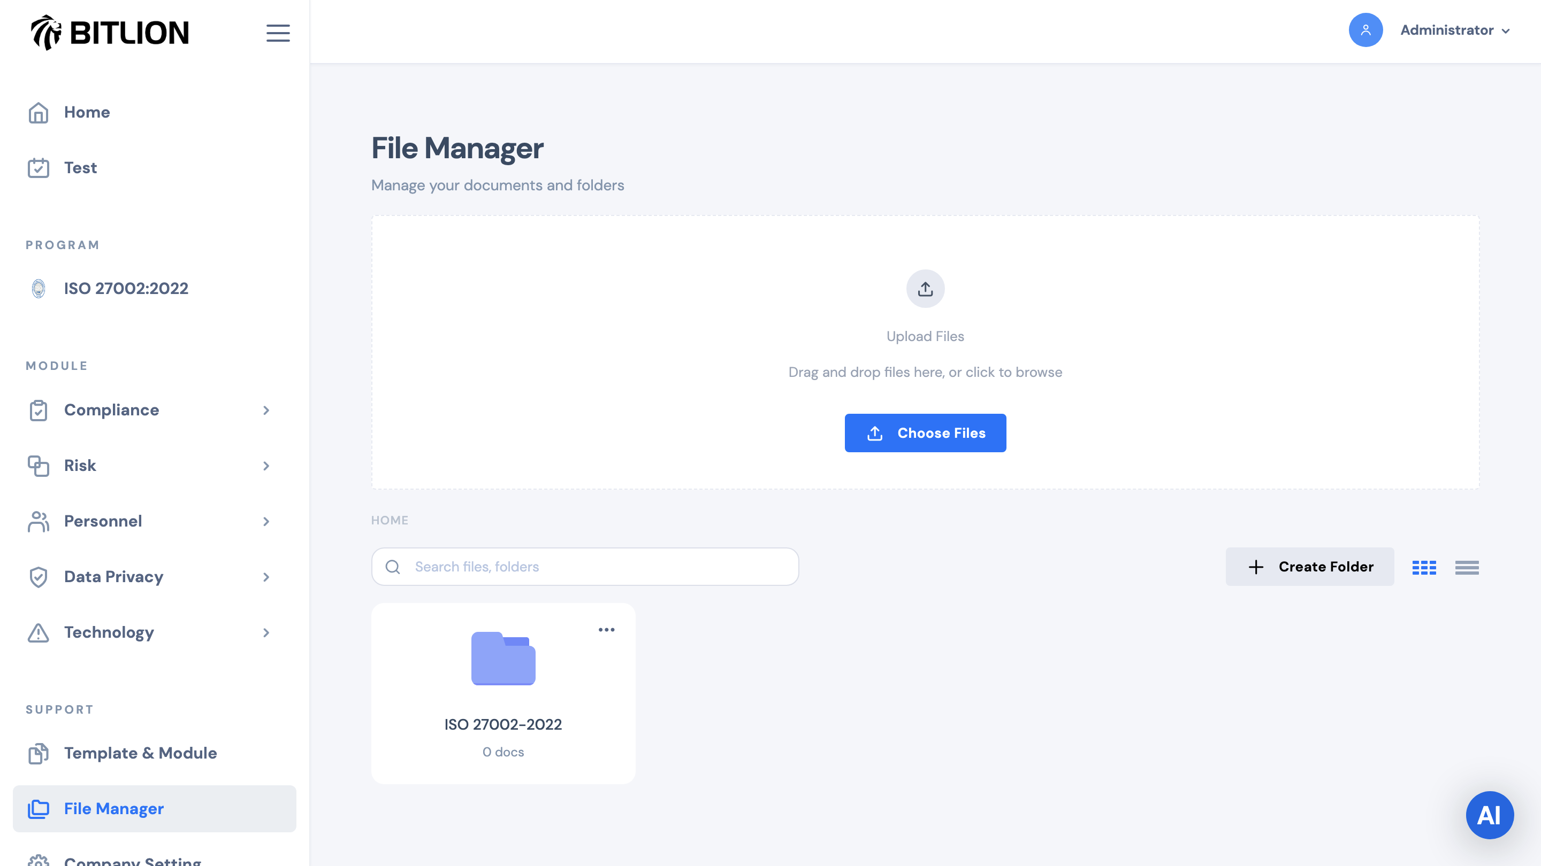Expand the Personnel submenu chevron
The width and height of the screenshot is (1541, 866).
tap(266, 521)
